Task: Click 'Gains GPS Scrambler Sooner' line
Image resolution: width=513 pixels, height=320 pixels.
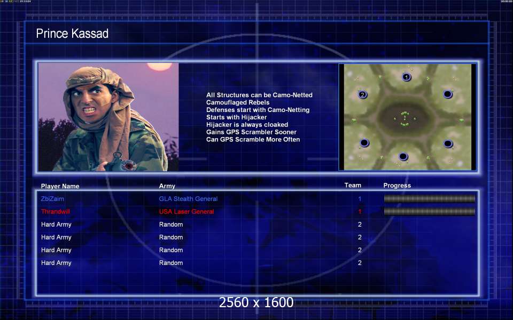Action: click(251, 132)
